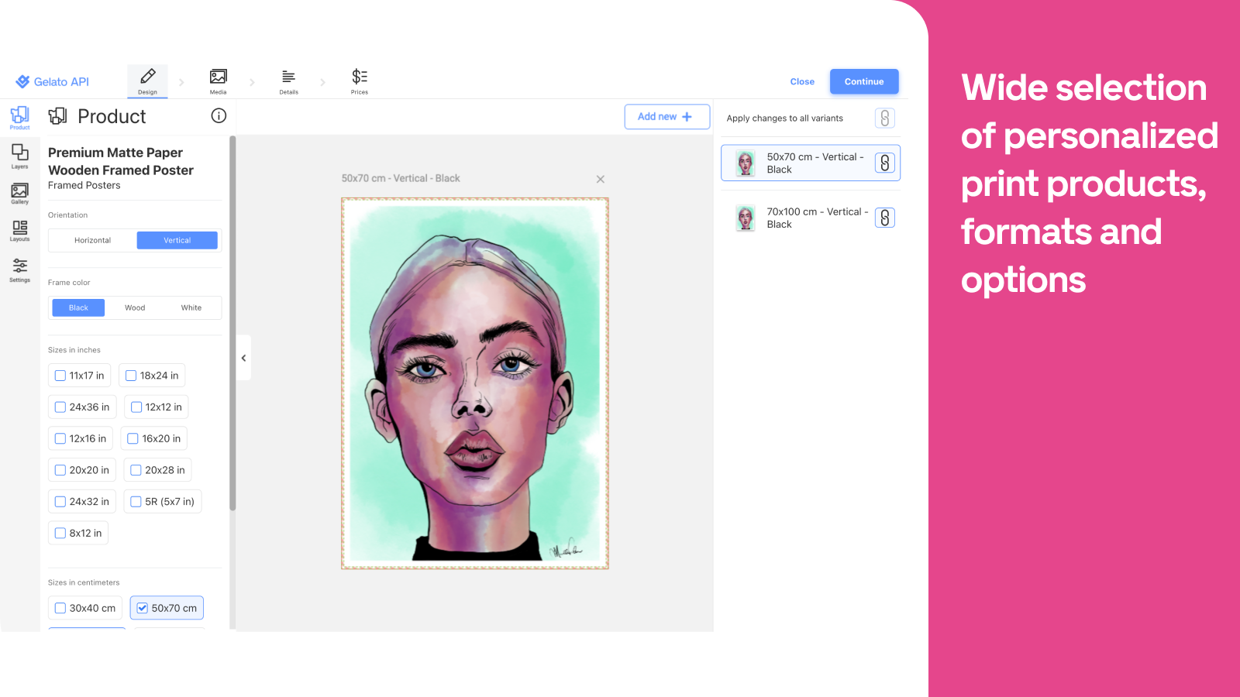Screen dimensions: 1240x697
Task: Open the Layers sidebar panel
Action: point(20,156)
